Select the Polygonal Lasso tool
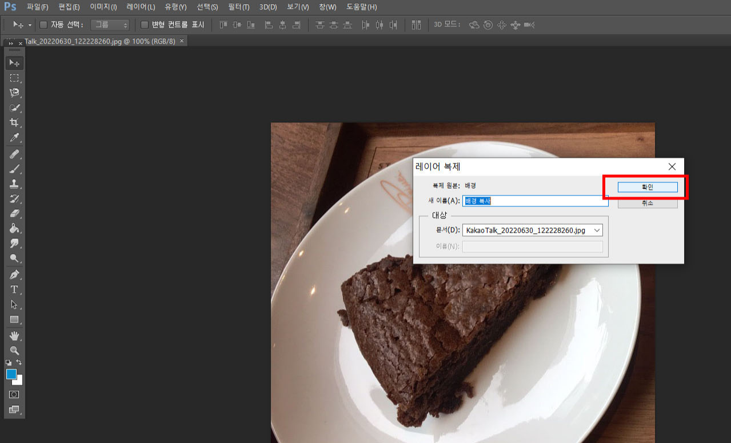 (x=14, y=93)
